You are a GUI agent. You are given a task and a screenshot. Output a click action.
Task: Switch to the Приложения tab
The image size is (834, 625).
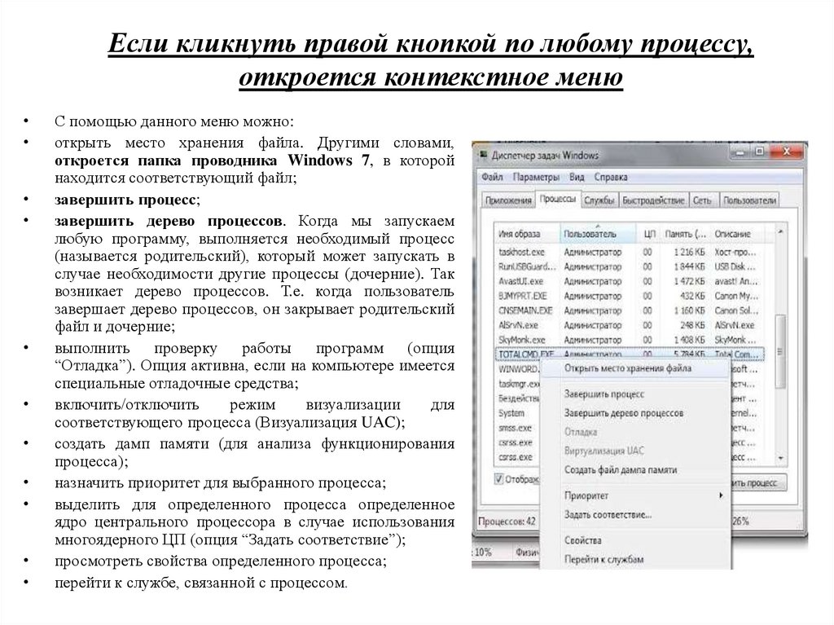(508, 200)
